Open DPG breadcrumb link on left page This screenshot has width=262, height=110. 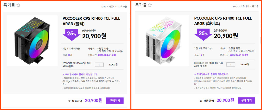click(104, 7)
